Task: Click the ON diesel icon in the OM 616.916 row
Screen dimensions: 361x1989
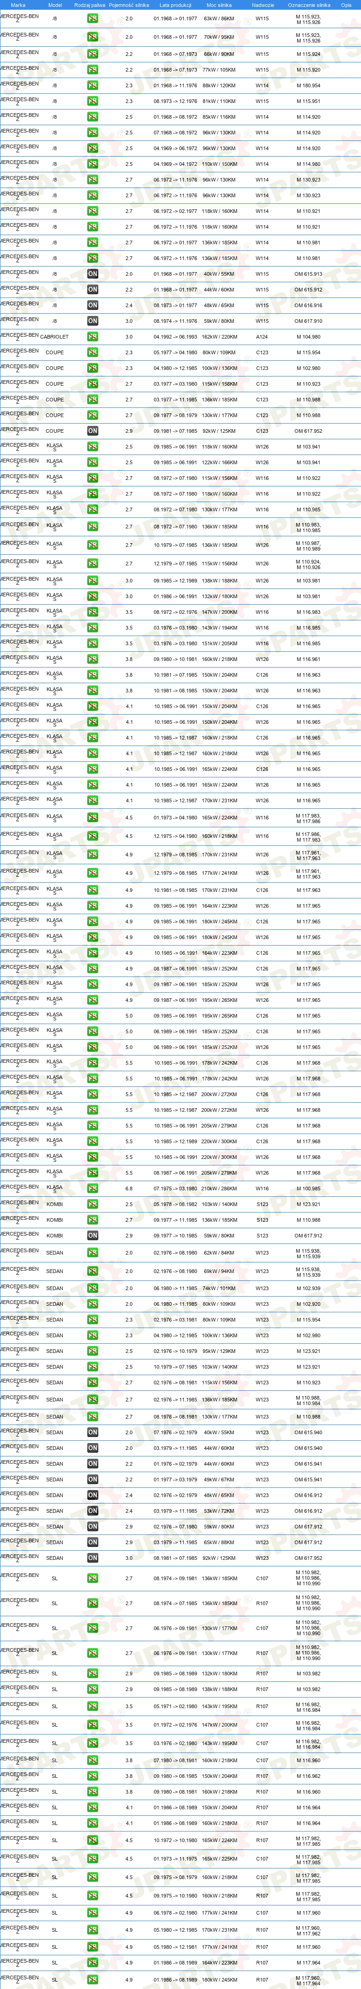Action: tap(93, 305)
